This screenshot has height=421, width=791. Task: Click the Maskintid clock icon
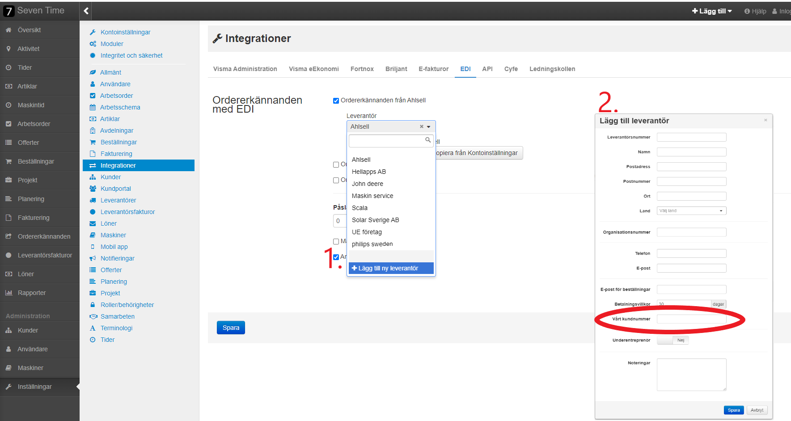click(8, 105)
